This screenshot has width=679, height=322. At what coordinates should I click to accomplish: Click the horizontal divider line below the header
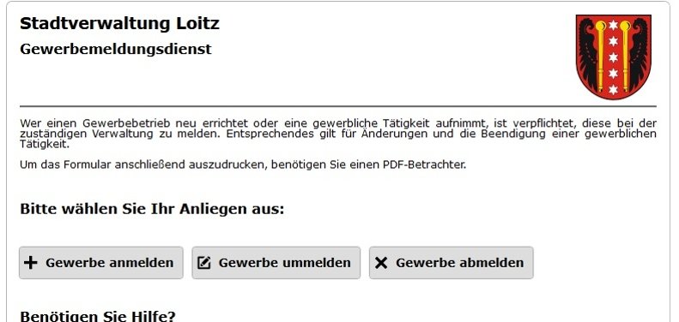(x=338, y=106)
